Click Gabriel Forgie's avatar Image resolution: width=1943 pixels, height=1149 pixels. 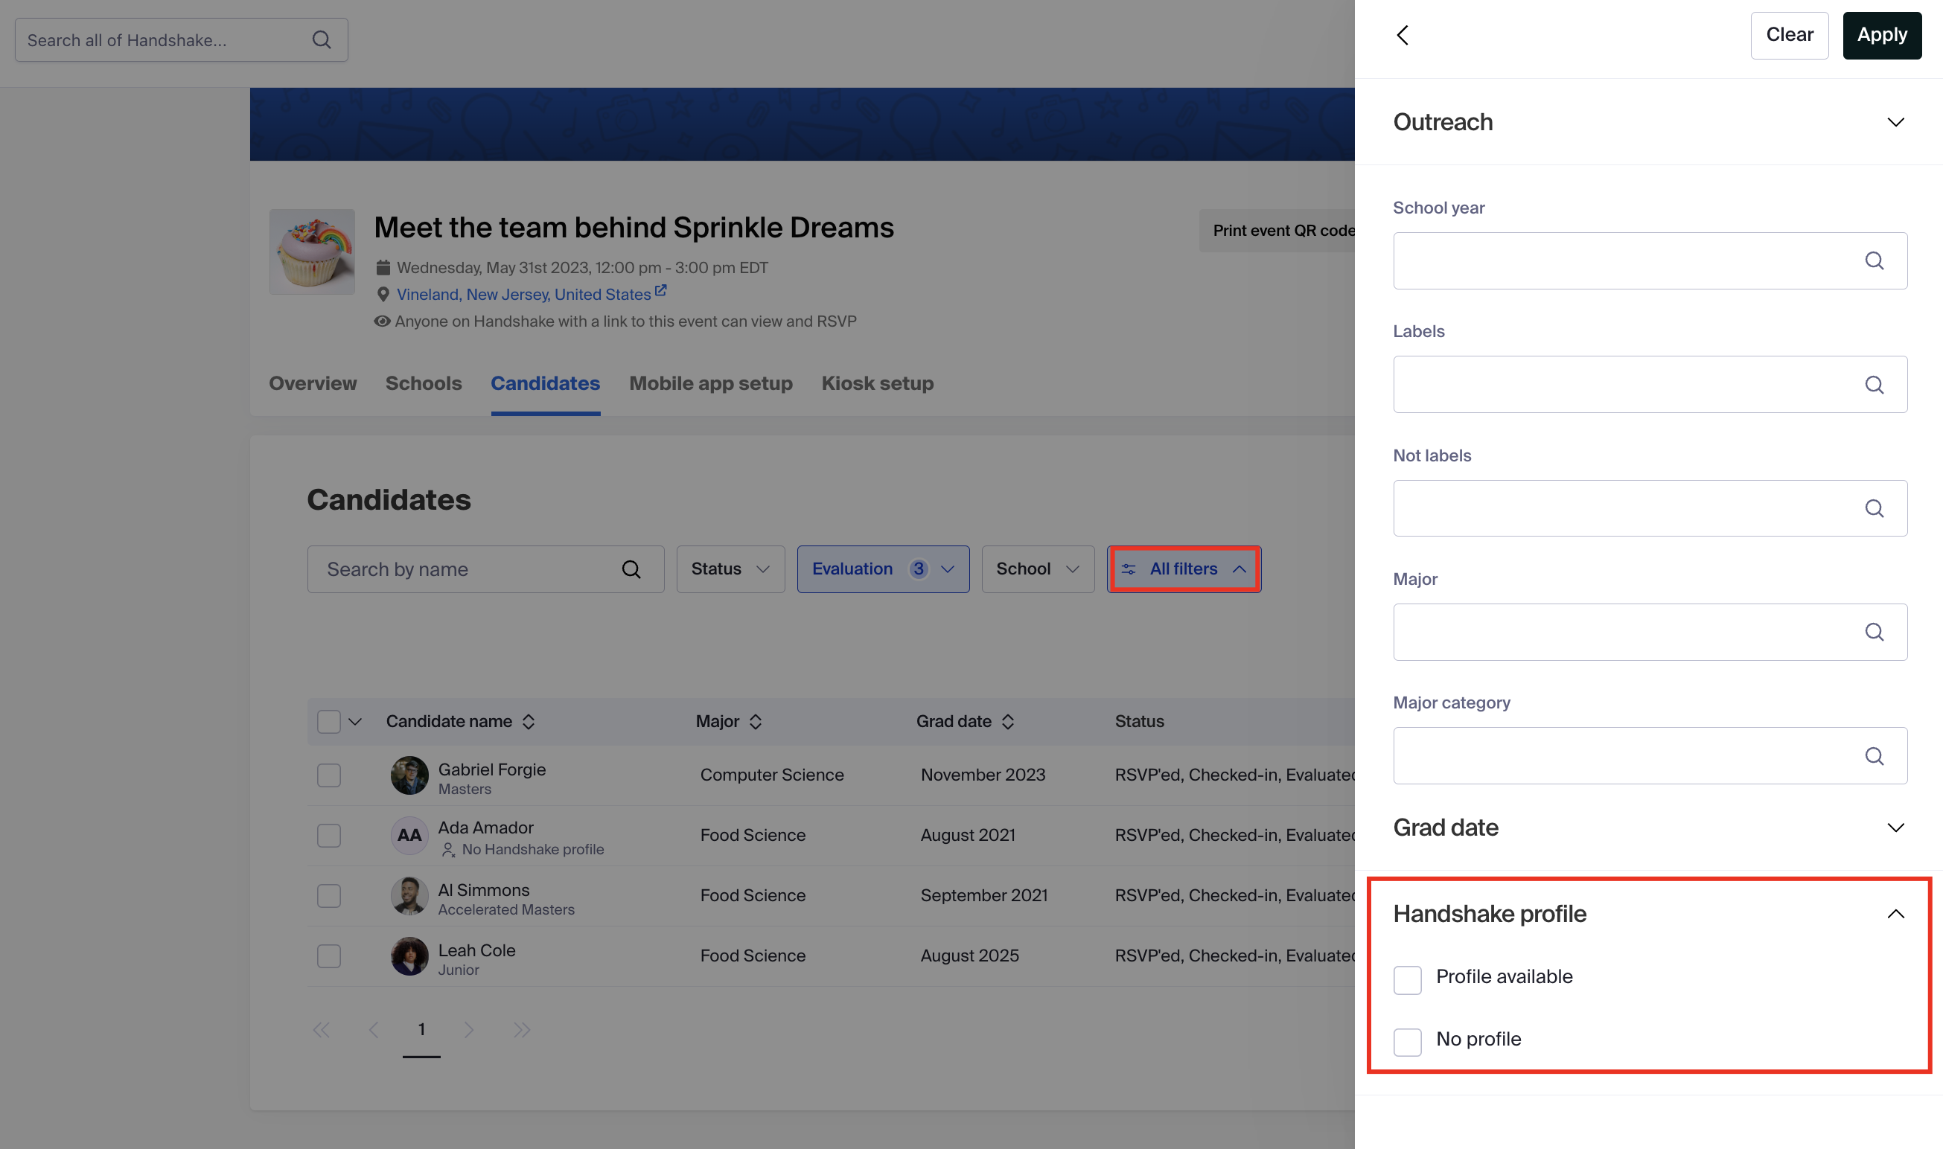[409, 775]
